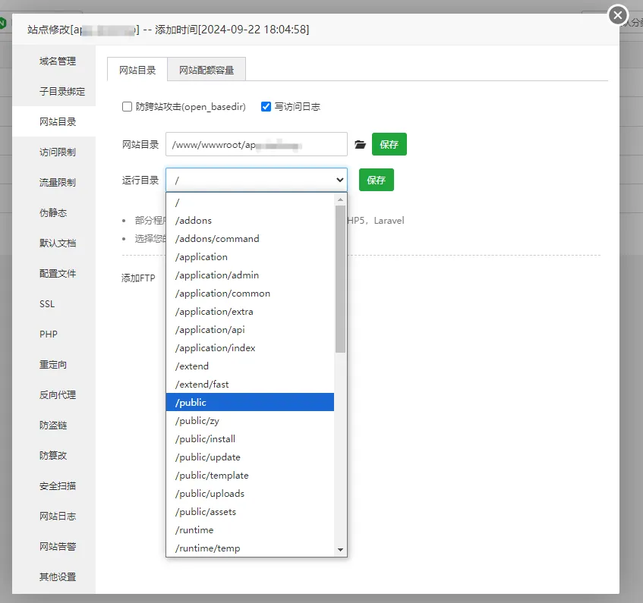Collapse the 运行目录 dropdown box
The image size is (643, 603).
coord(257,181)
